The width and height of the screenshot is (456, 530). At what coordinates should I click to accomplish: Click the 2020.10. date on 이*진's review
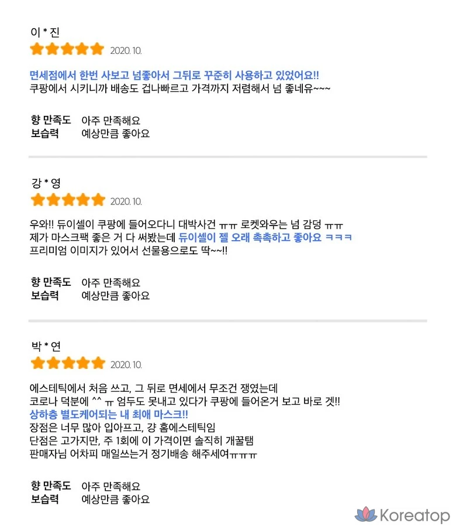126,51
